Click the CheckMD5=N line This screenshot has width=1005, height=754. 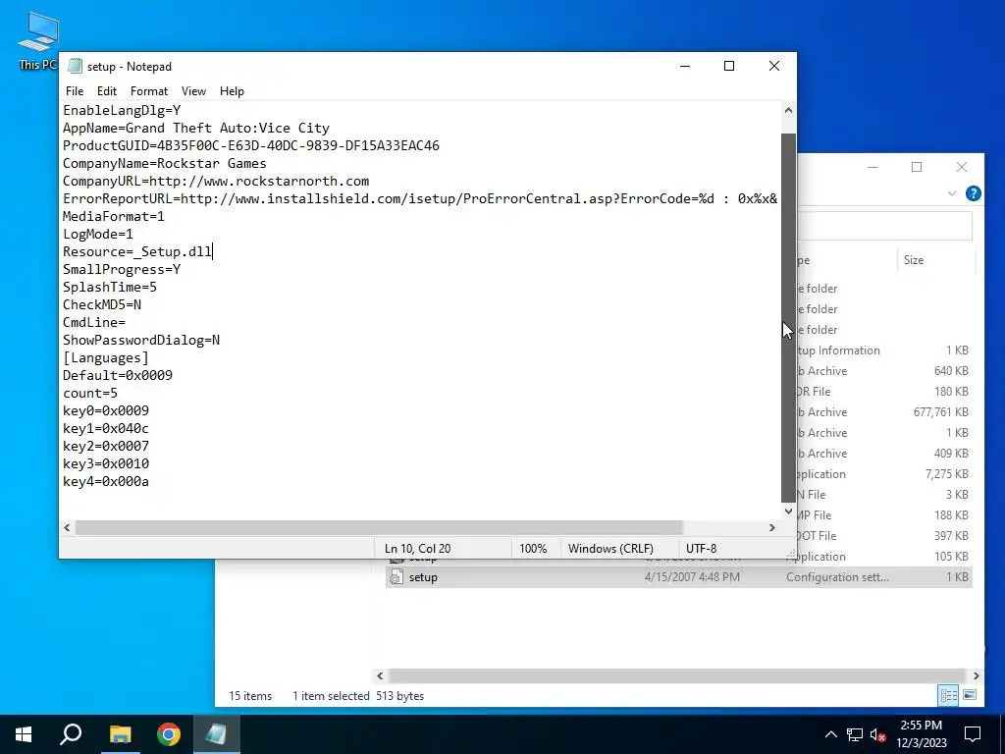point(102,304)
